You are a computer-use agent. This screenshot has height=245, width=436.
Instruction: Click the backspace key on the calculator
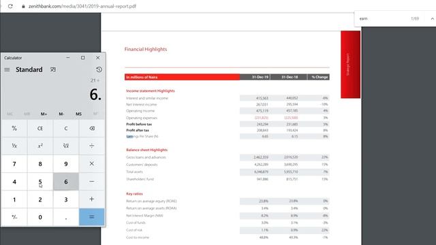92,129
